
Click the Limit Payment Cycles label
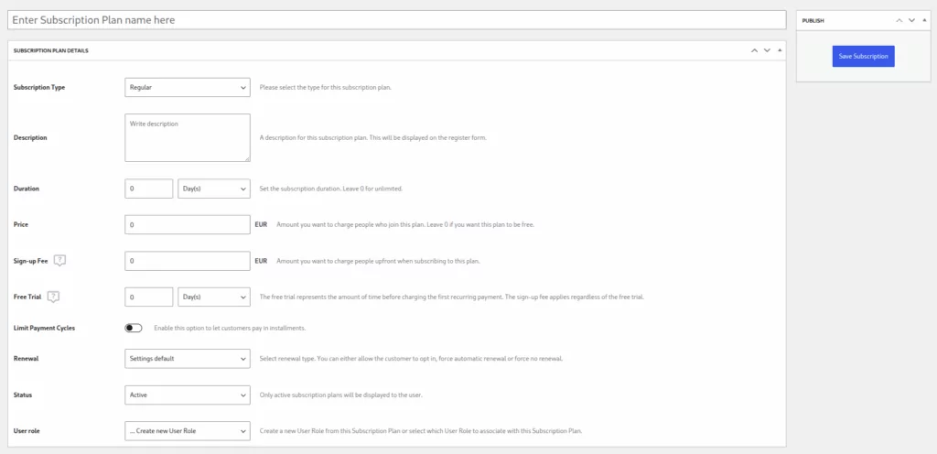click(x=44, y=328)
